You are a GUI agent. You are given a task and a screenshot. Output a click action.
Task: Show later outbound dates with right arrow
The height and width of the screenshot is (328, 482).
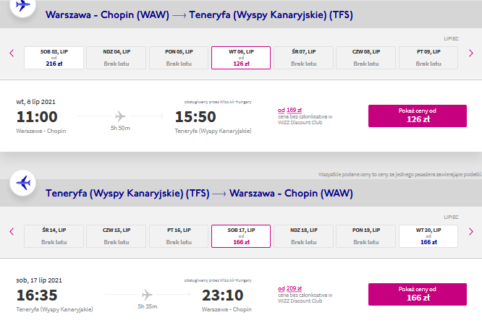tap(471, 53)
